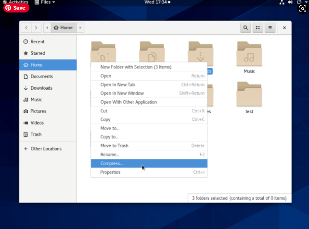
Task: Choose Open In New Tab
Action: 149,84
